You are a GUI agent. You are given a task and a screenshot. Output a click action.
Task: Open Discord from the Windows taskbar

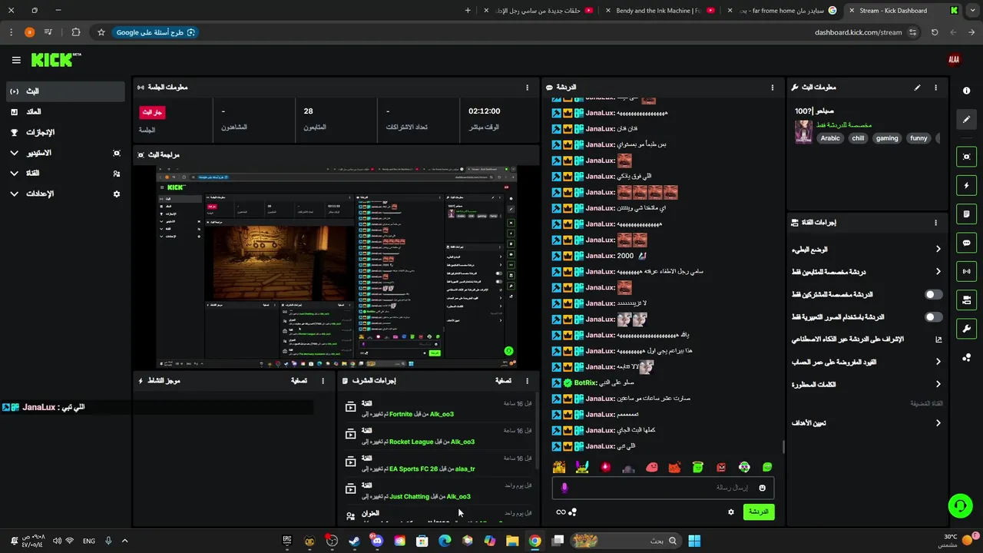376,541
